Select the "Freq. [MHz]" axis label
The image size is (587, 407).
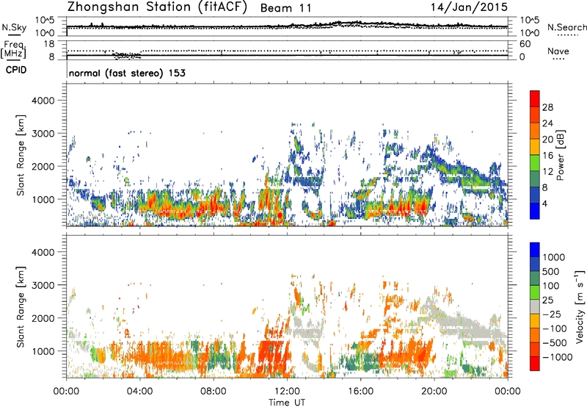pos(14,50)
